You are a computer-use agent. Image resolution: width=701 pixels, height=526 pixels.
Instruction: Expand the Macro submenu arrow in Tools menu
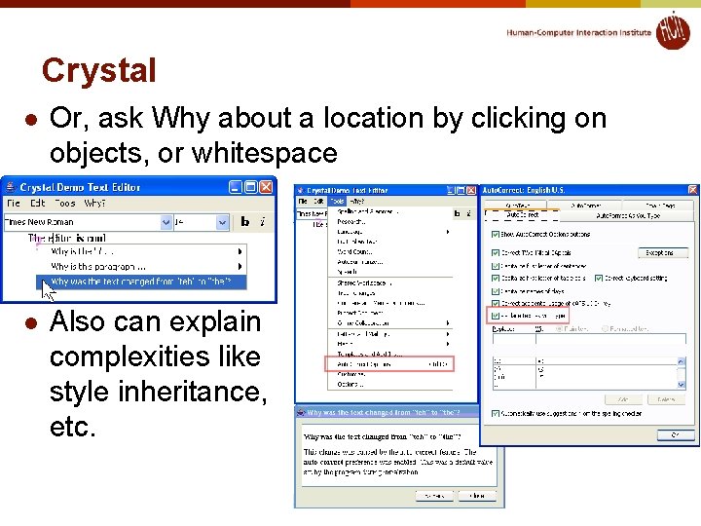coord(447,344)
